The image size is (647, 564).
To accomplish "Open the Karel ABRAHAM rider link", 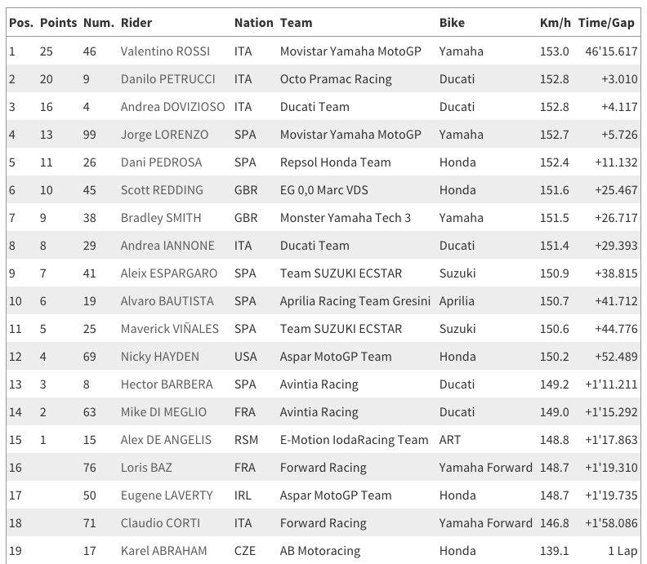I will click(163, 551).
